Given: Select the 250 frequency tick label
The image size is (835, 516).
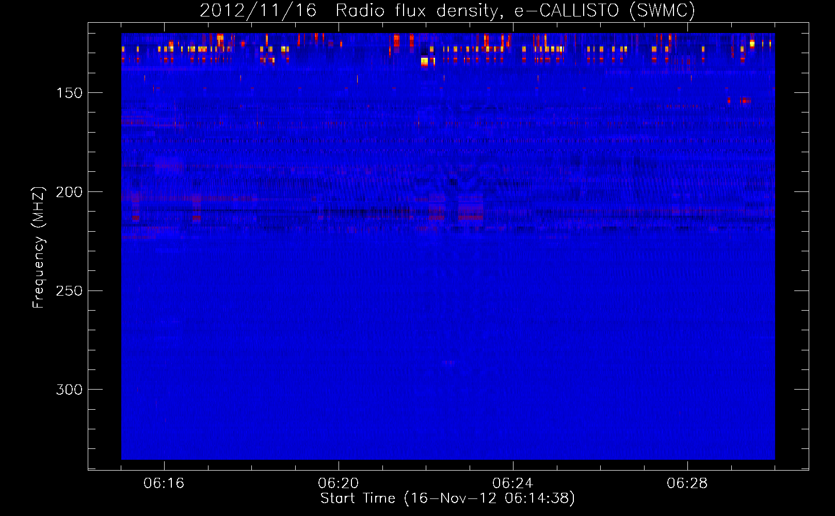Looking at the screenshot, I should click(x=69, y=291).
